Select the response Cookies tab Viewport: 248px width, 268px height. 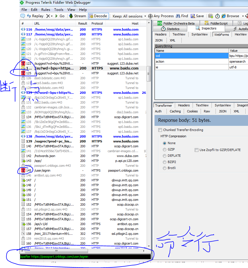192,111
